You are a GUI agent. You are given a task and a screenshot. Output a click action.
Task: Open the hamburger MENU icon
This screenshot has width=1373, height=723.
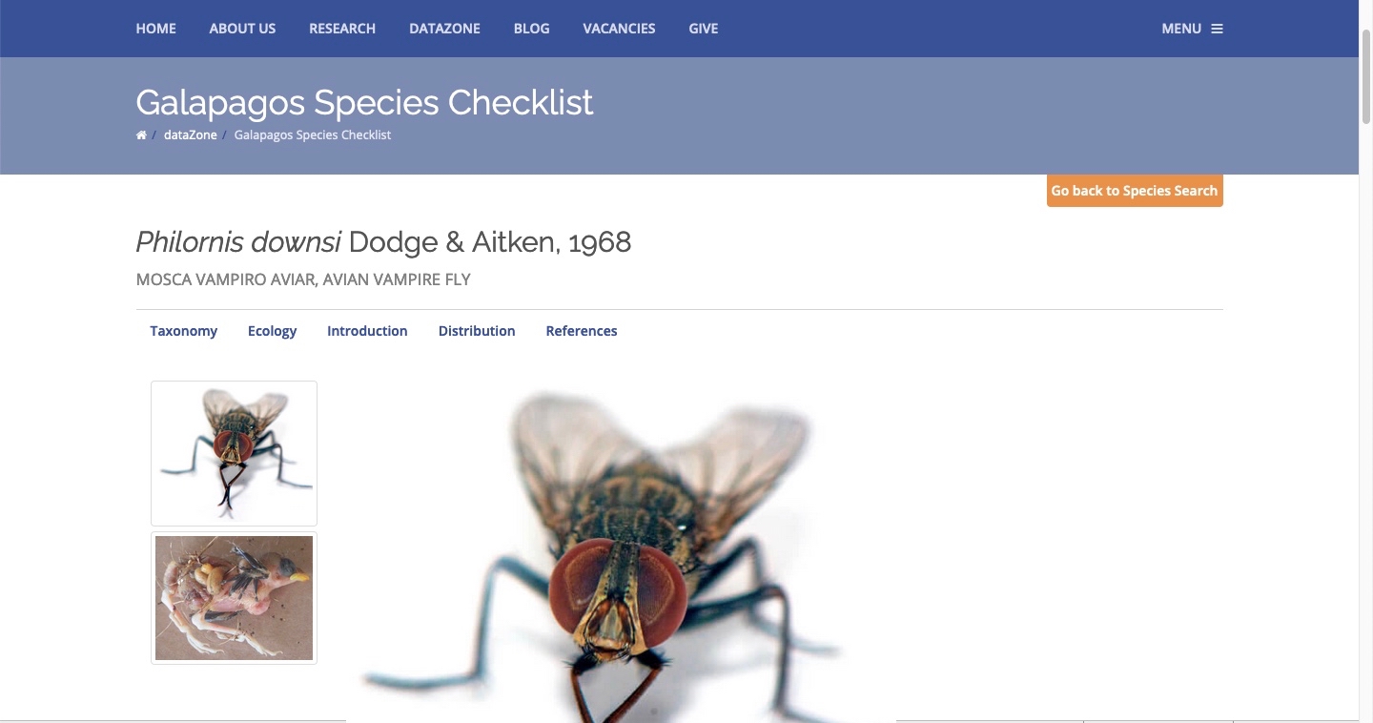point(1217,29)
